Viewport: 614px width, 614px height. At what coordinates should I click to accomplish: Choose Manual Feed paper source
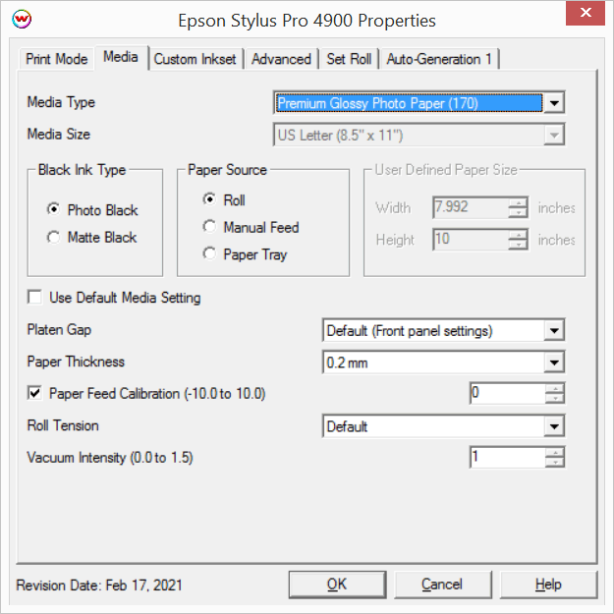208,227
